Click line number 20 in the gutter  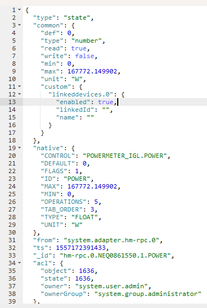tap(12, 156)
